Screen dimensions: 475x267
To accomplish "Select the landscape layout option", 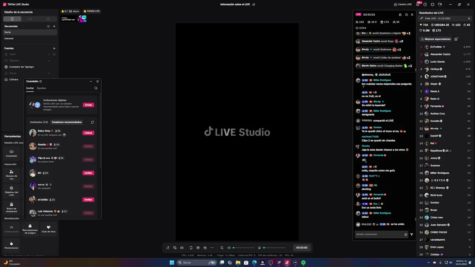I will click(30, 19).
